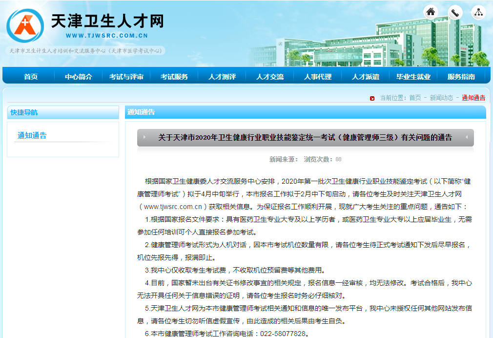Open 服务指南 in the navigation bar
The width and height of the screenshot is (493, 338).
(x=461, y=77)
